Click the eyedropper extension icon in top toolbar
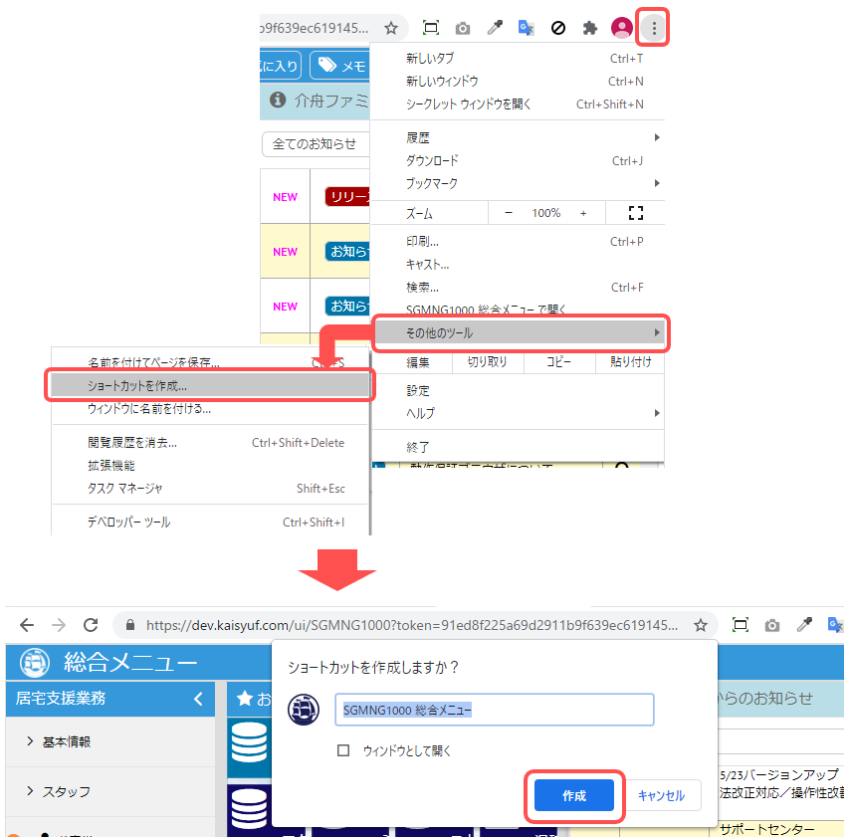The width and height of the screenshot is (850, 837). pyautogui.click(x=495, y=28)
